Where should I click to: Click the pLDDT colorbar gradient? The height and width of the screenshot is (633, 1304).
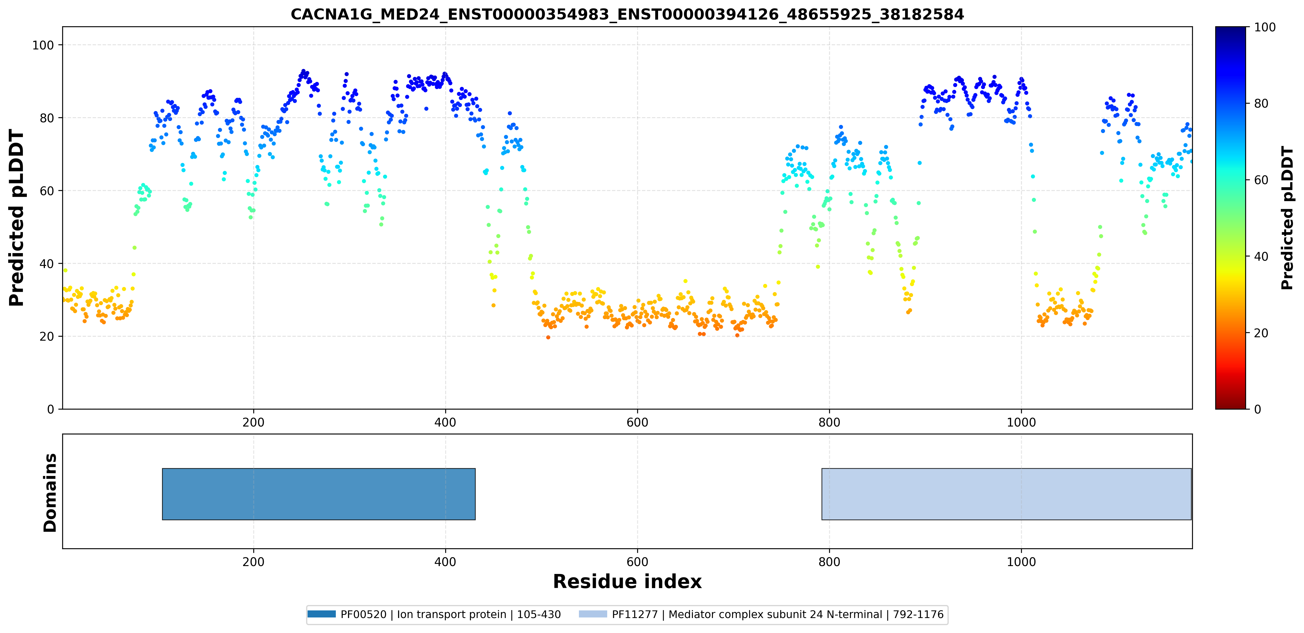[1231, 217]
